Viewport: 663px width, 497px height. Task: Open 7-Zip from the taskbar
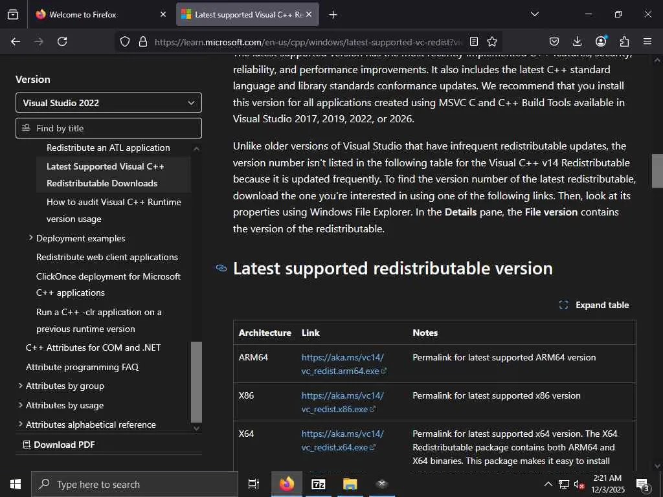point(318,484)
